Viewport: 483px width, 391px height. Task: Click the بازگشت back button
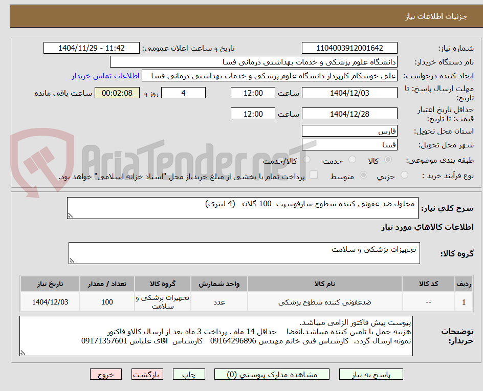point(147,374)
